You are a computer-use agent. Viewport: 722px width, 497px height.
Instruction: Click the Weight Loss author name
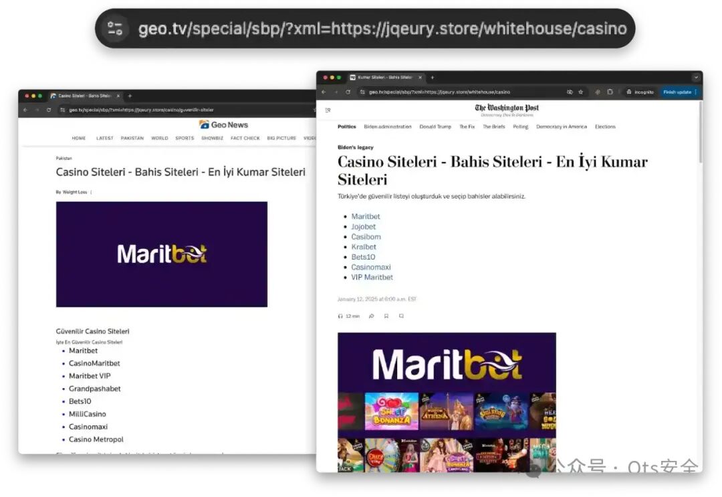point(75,192)
